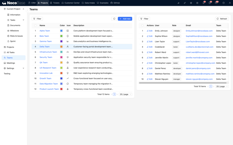Screen dimensions: 233x145
Task: Click the Infrastructure Team cloud icon
Action: 68,52
